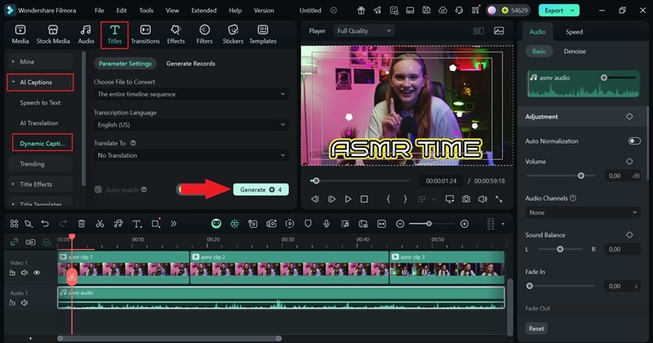Open the Filters panel
Screen dimensions: 653x343
click(204, 33)
